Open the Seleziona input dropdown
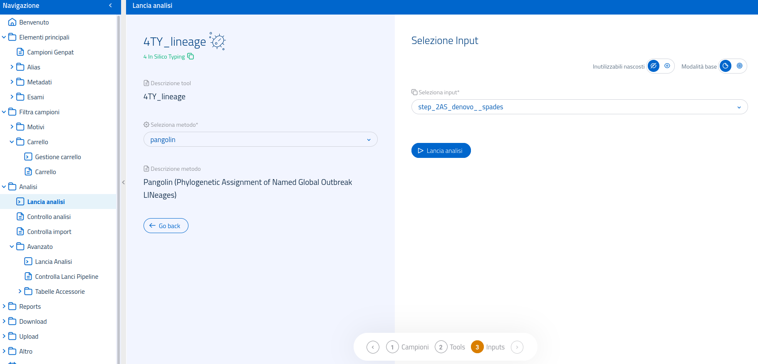Viewport: 758px width, 364px height. 579,107
